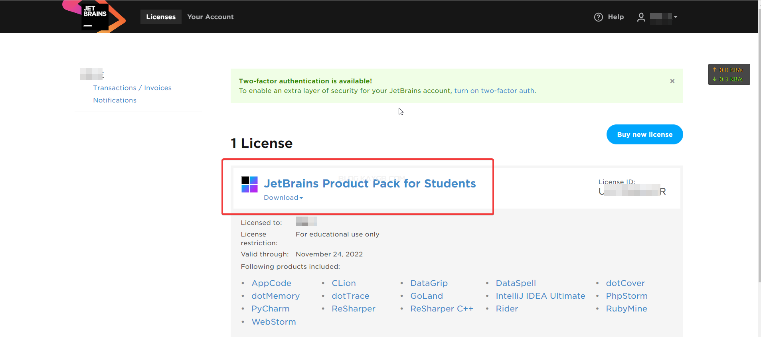761x337 pixels.
Task: Open the IntelliJ IDEA Ultimate link
Action: pos(540,296)
